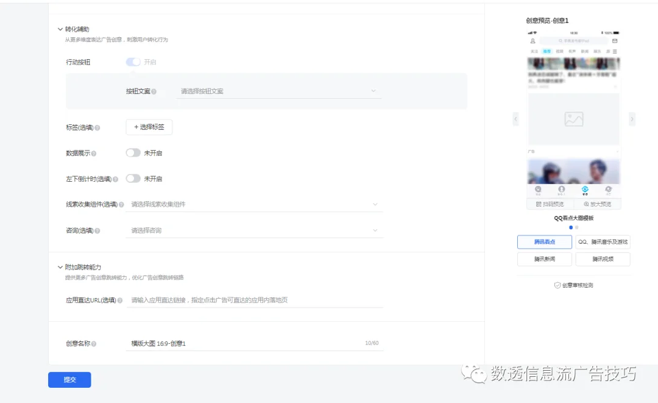This screenshot has width=658, height=403.
Task: Open the 线索收集组件 dropdown
Action: (254, 204)
